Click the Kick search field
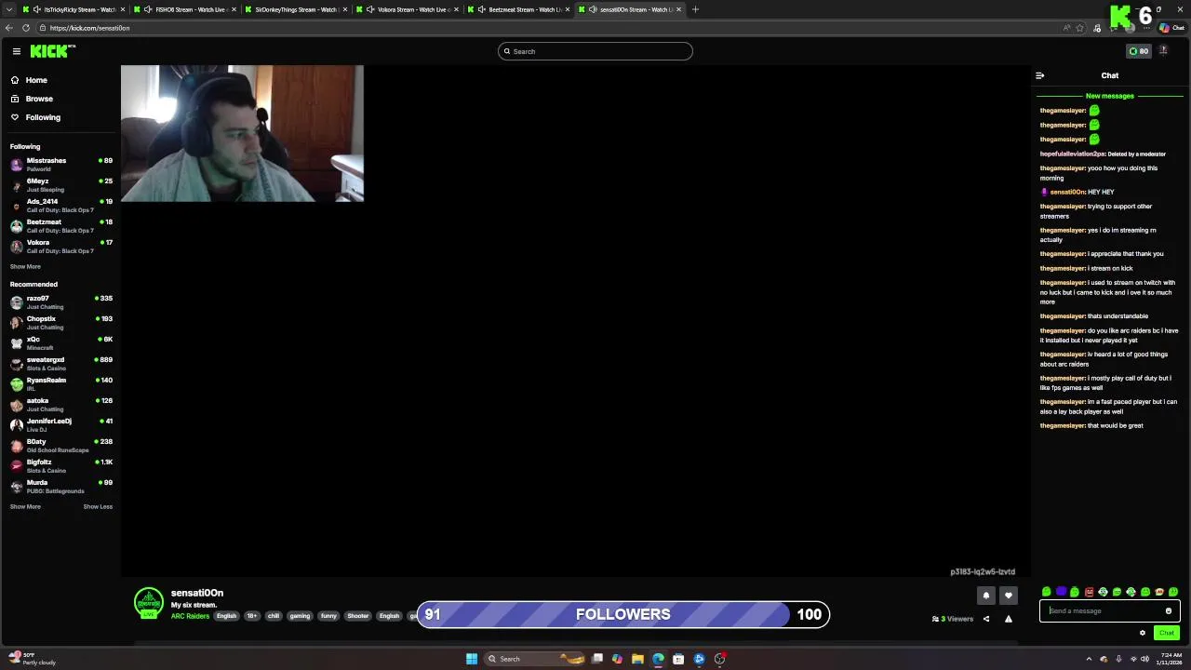The image size is (1191, 670). coord(595,51)
